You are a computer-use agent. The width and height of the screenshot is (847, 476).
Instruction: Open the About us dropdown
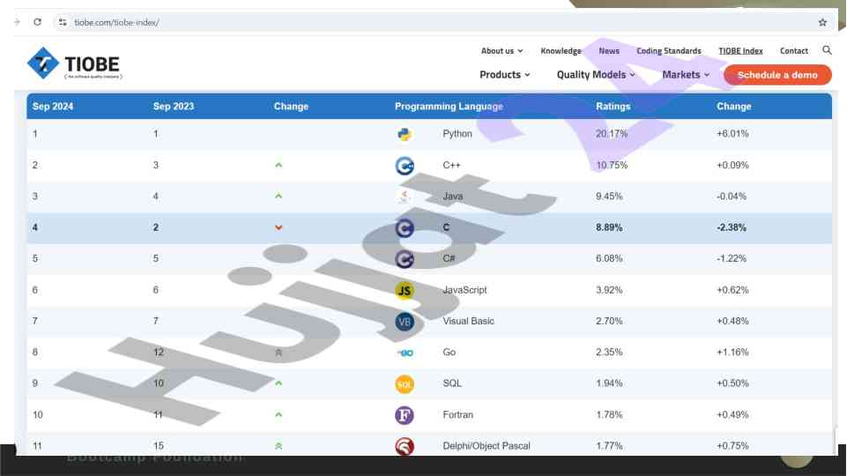click(502, 51)
